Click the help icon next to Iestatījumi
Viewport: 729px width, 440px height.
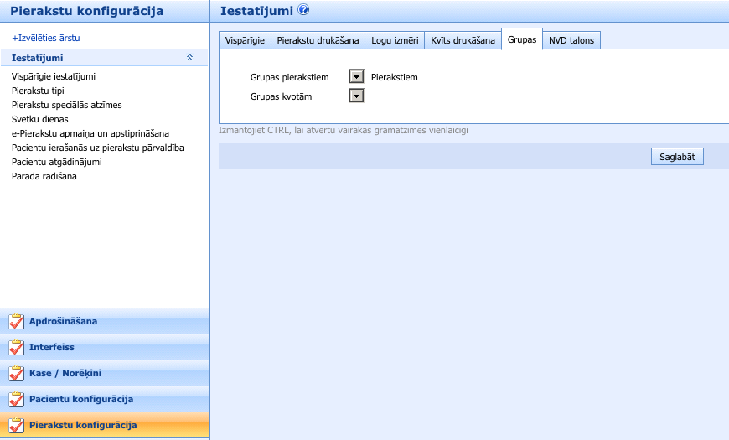coord(303,11)
